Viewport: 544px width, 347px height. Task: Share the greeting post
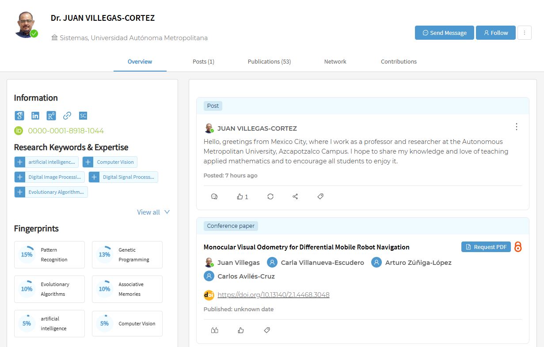(x=295, y=196)
